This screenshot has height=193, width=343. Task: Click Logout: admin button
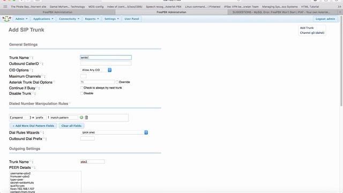point(325,19)
